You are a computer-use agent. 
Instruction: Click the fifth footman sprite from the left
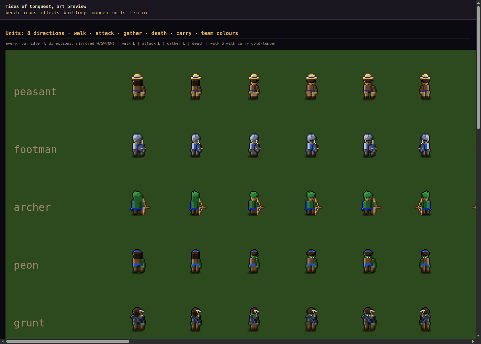coord(369,146)
